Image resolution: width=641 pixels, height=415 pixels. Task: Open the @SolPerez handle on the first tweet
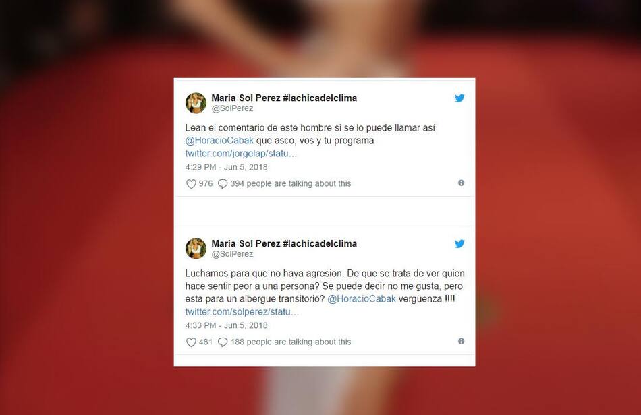coord(232,108)
